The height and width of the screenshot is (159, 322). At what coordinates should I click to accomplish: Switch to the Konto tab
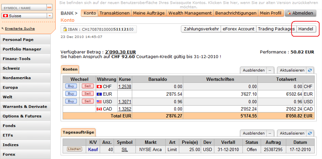click(90, 13)
